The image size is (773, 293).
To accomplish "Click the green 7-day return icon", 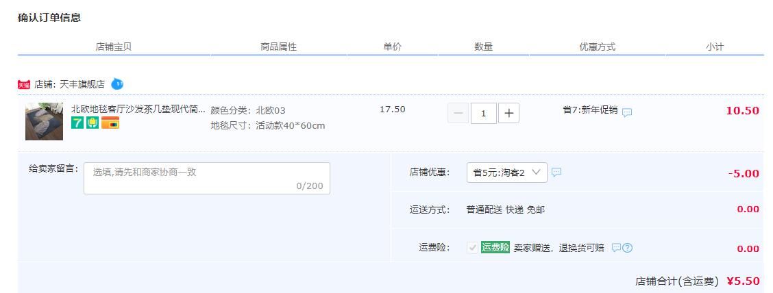I will 77,123.
